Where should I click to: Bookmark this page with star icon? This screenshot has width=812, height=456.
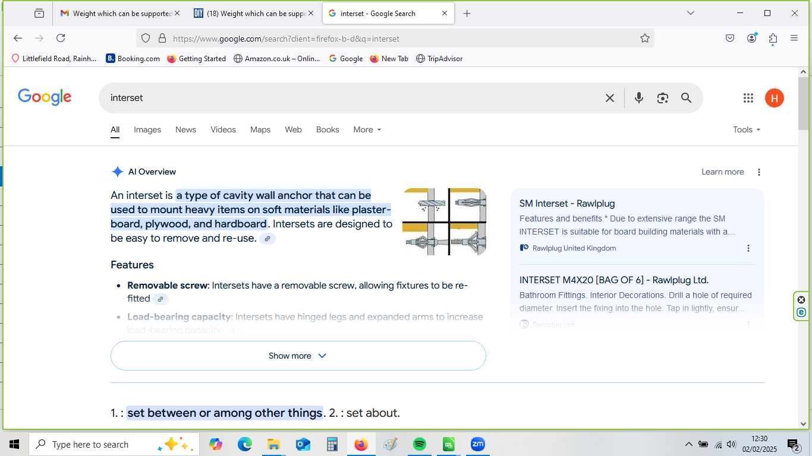pyautogui.click(x=645, y=39)
